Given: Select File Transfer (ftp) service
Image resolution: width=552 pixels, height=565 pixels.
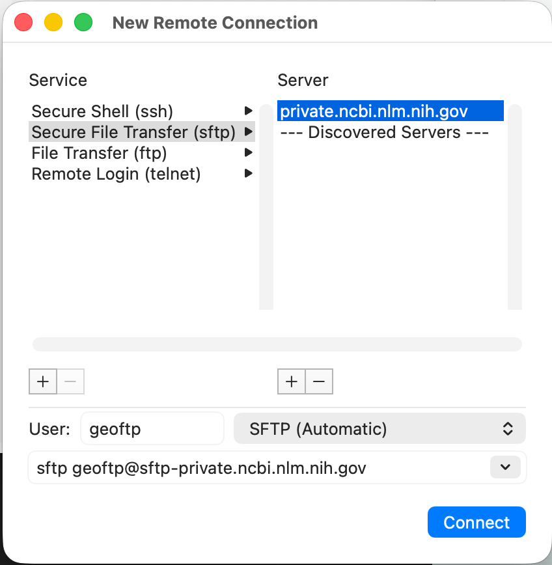Looking at the screenshot, I should pyautogui.click(x=99, y=153).
